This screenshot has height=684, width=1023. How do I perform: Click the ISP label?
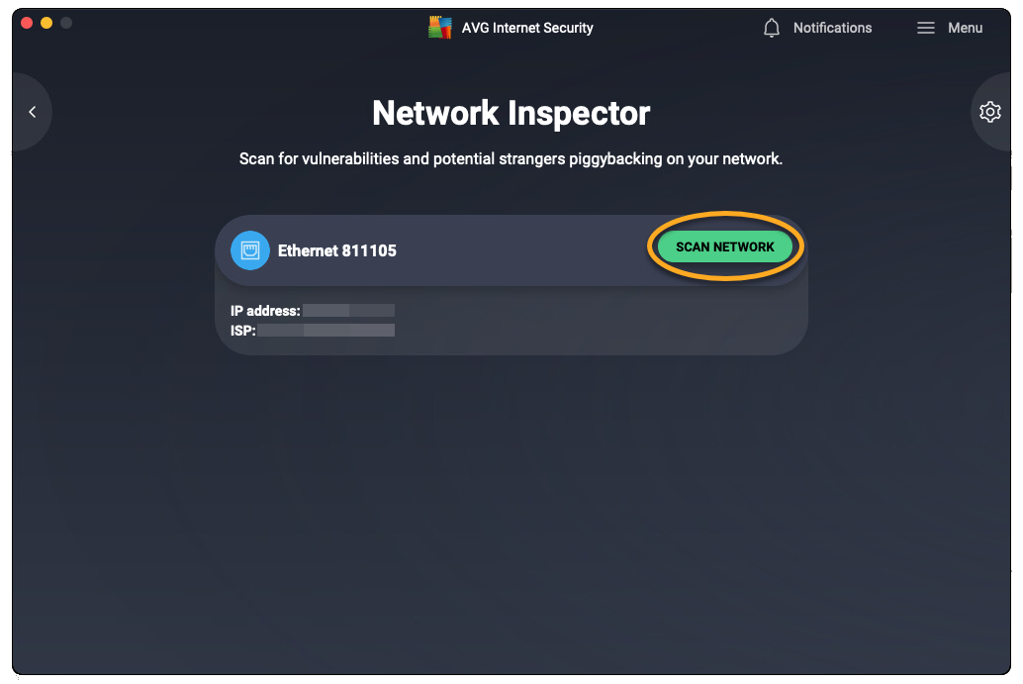coord(243,331)
